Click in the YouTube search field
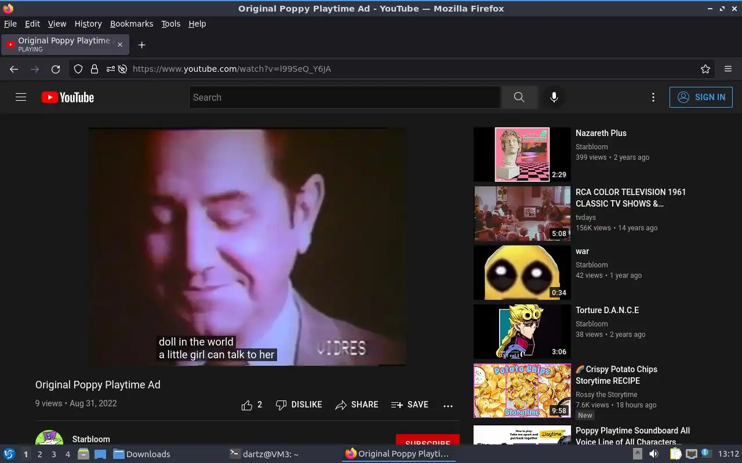 coord(345,97)
